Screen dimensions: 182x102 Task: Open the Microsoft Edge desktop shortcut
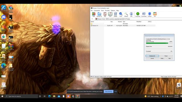tap(3, 67)
